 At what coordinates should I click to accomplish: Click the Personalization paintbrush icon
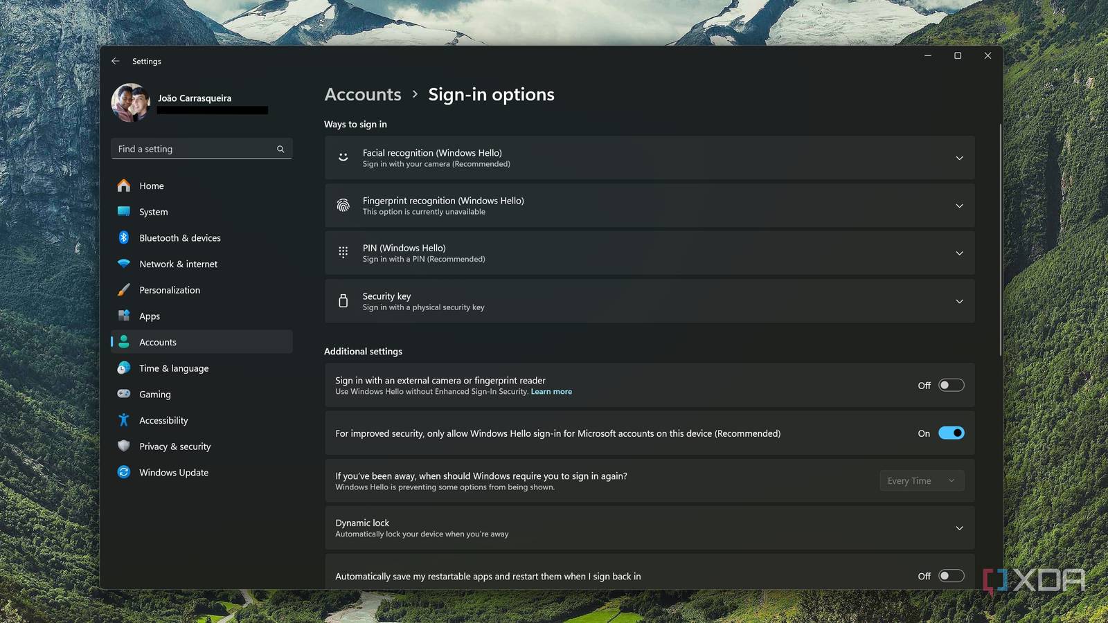click(x=124, y=290)
